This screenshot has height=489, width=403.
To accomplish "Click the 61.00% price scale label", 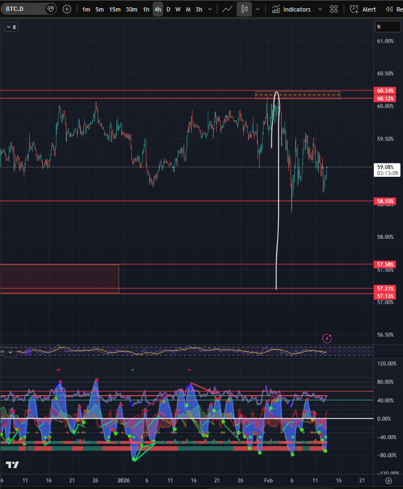I will click(385, 41).
